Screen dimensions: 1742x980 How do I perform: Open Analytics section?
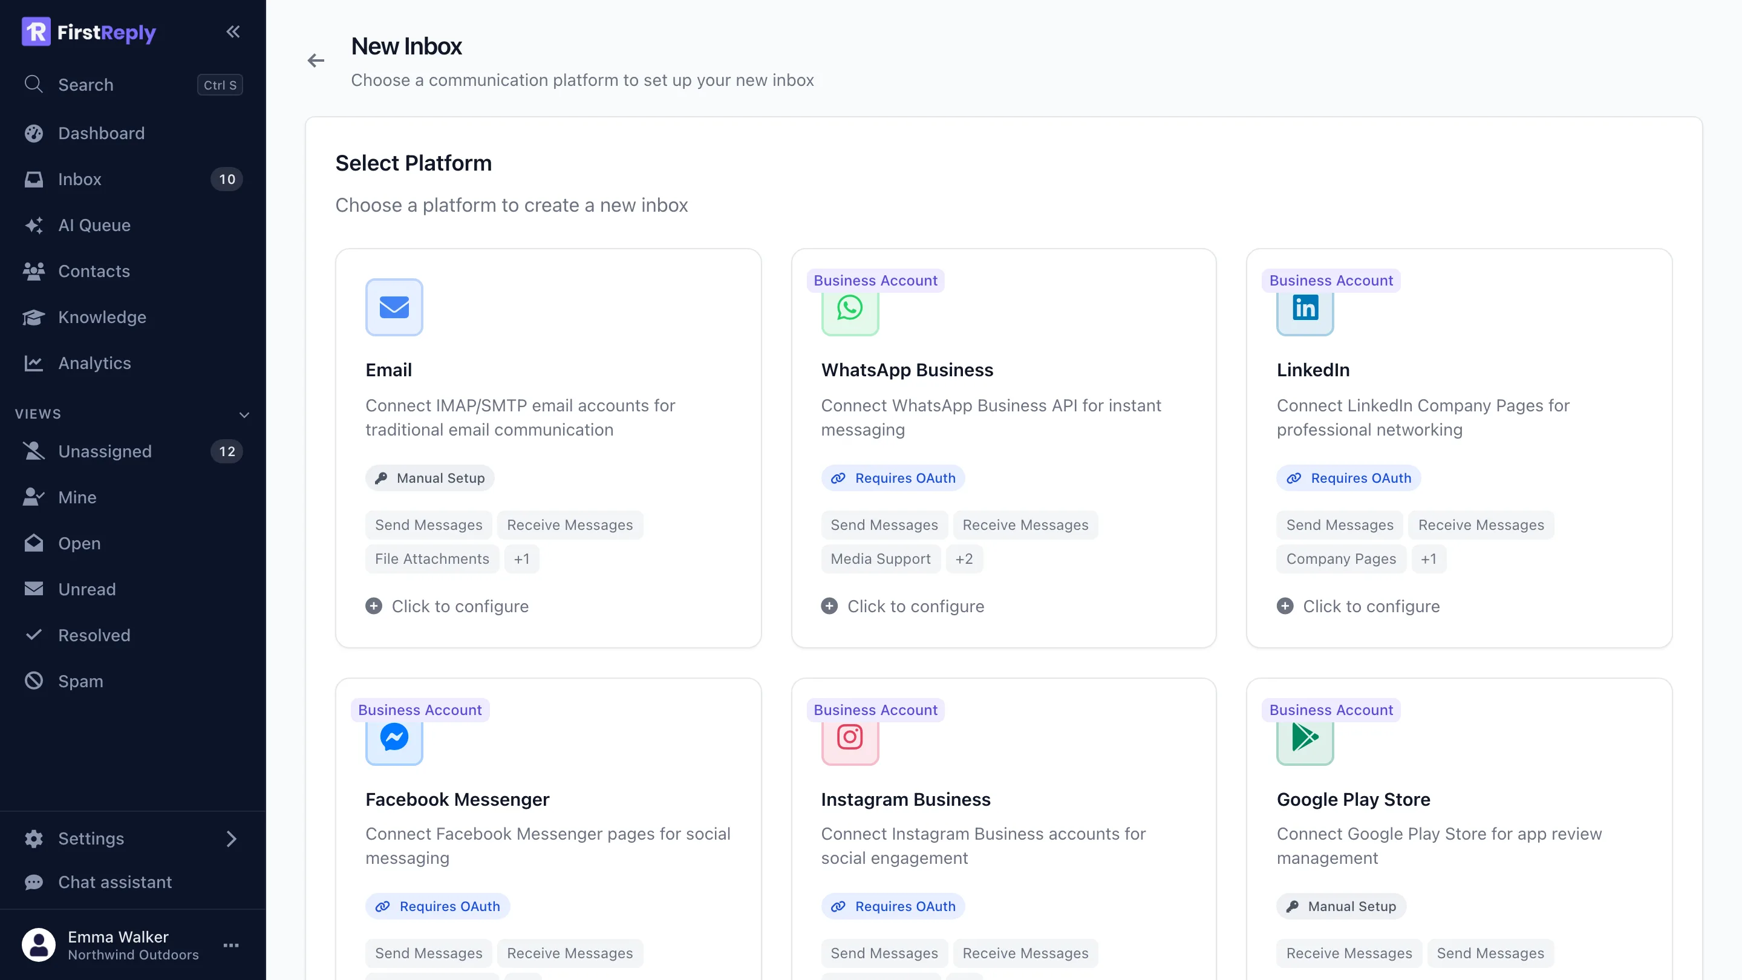click(132, 363)
